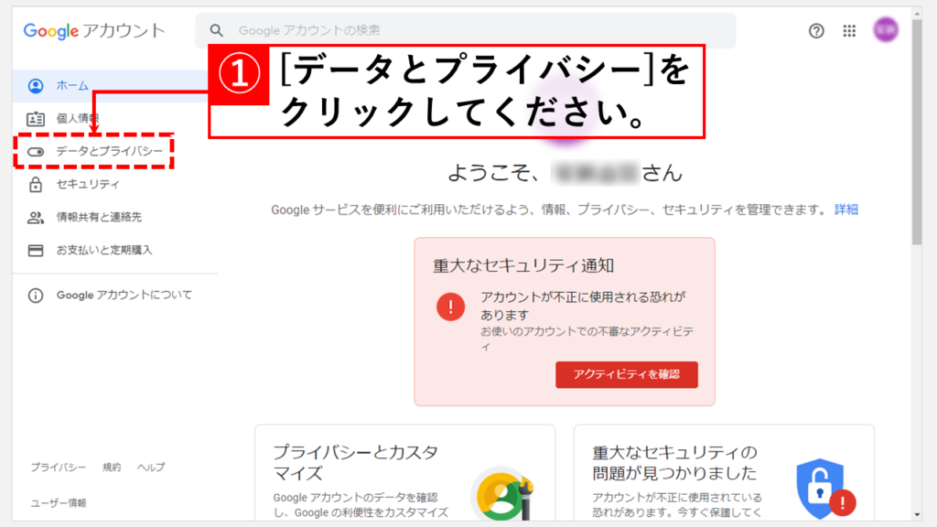The height and width of the screenshot is (527, 937).
Task: Click the お支払いと定期購入 card icon
Action: (36, 250)
